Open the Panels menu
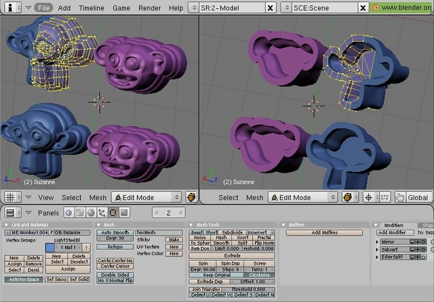434x302 pixels. pyautogui.click(x=48, y=213)
